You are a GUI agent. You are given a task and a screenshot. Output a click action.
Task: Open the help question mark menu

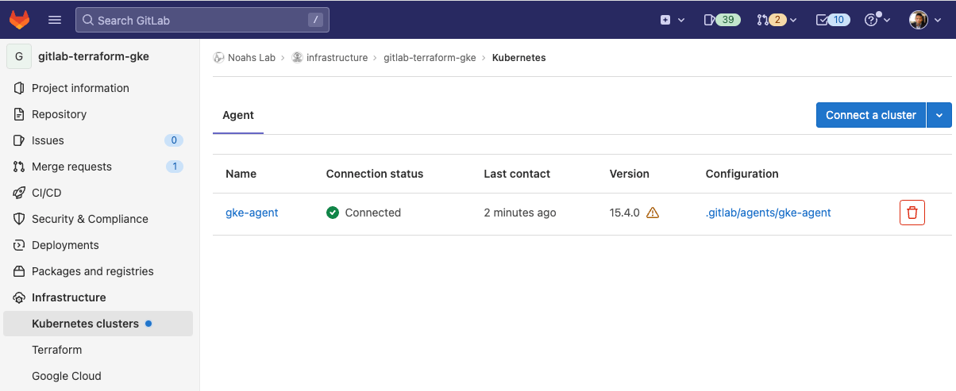pos(877,20)
